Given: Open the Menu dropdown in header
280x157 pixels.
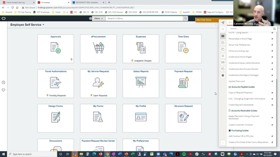Looking at the screenshot, I should [98, 18].
